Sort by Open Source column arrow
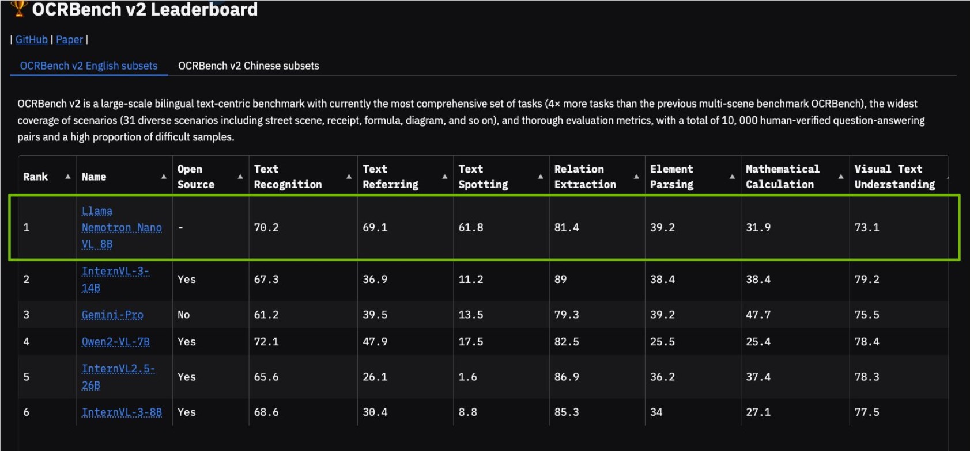 pos(240,177)
